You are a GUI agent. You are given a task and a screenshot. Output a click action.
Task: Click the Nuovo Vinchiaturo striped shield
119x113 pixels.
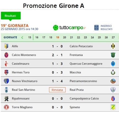6,81
